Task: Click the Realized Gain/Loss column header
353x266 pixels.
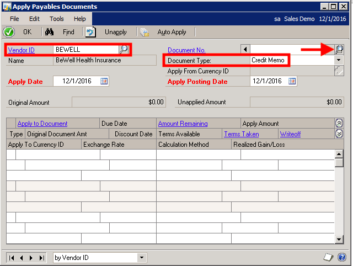Action: click(x=287, y=145)
